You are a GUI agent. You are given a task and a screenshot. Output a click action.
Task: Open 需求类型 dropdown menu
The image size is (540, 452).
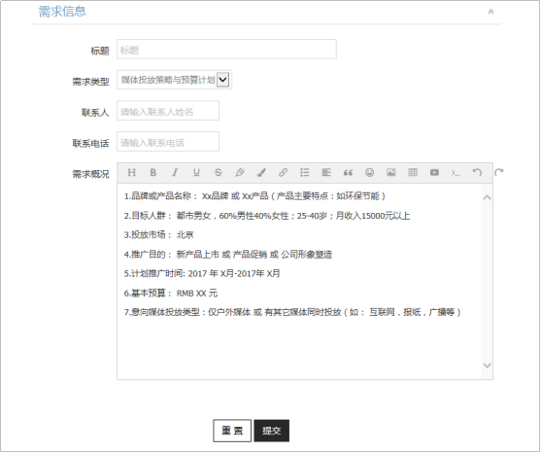[x=222, y=80]
